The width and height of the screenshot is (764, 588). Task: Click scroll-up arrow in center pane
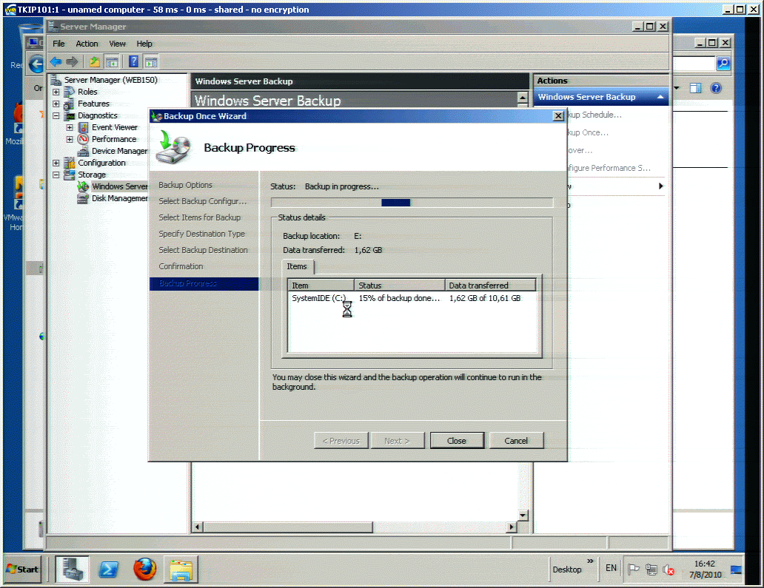(x=523, y=98)
